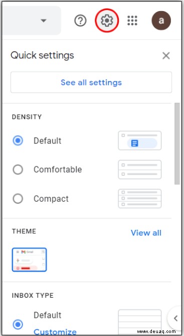The width and height of the screenshot is (184, 336).
Task: Open the Settings gear icon
Action: [107, 21]
